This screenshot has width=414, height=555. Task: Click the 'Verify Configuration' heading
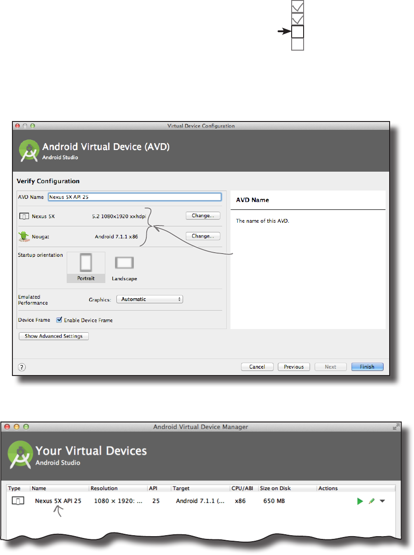(x=48, y=181)
